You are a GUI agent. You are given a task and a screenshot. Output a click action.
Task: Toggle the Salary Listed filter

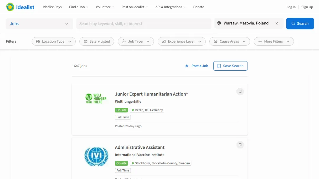click(x=97, y=41)
